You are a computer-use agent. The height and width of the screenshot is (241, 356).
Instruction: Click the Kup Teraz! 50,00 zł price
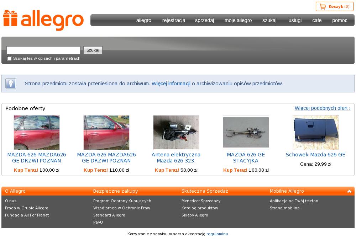pyautogui.click(x=176, y=170)
